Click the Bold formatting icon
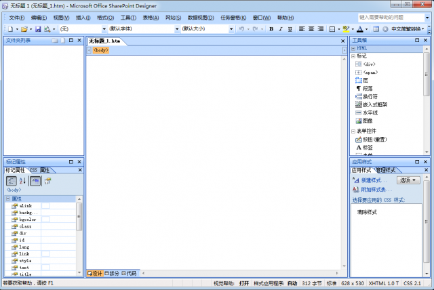Screen dimensions: 434x290 click(x=271, y=29)
